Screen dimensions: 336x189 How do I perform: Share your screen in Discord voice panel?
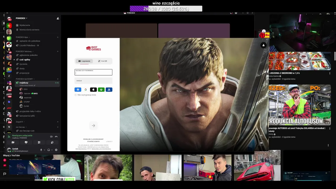point(26,142)
